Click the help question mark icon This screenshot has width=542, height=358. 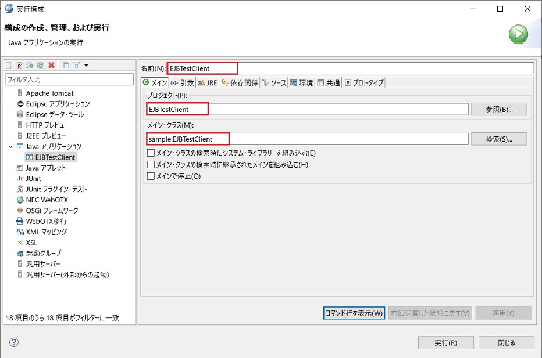[x=14, y=342]
